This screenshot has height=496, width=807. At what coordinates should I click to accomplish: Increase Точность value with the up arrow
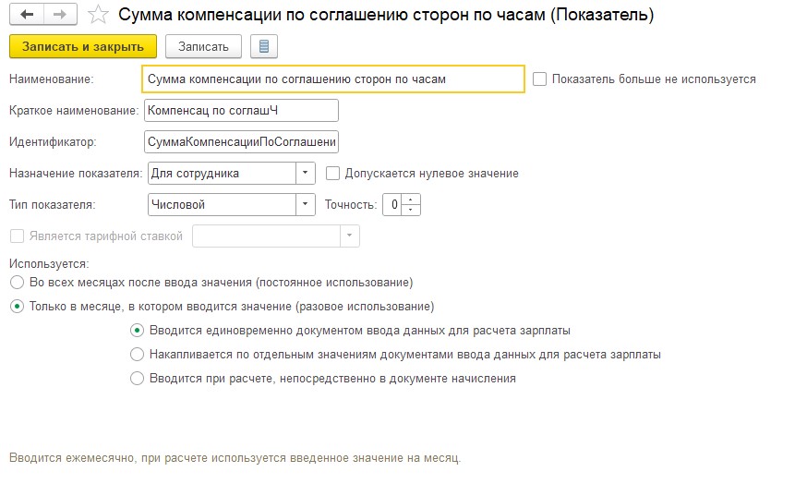(x=411, y=200)
